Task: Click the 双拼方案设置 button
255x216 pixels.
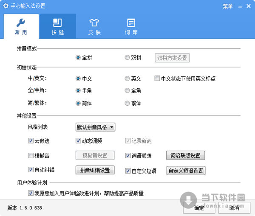Action: [x=172, y=58]
